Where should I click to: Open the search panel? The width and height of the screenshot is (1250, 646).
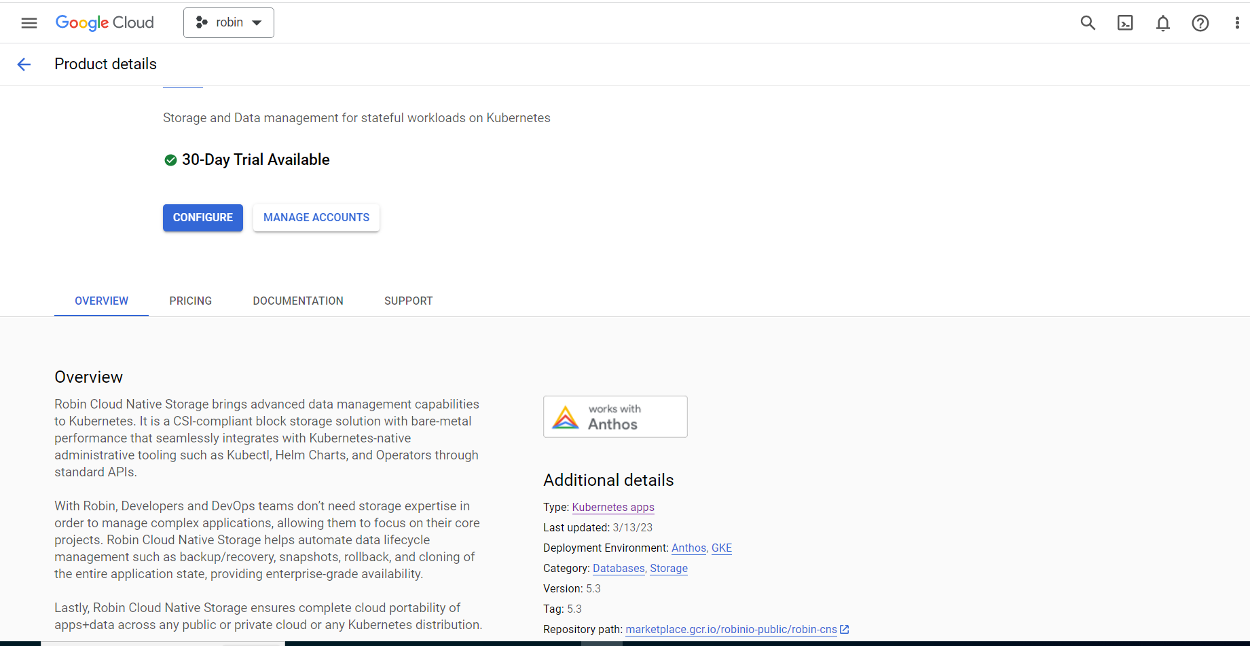pos(1088,22)
